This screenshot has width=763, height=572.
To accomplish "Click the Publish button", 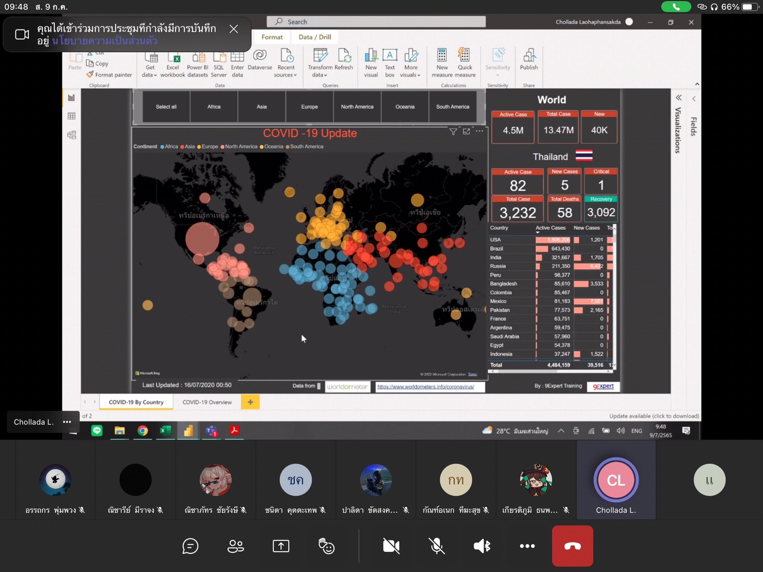I will (x=529, y=60).
